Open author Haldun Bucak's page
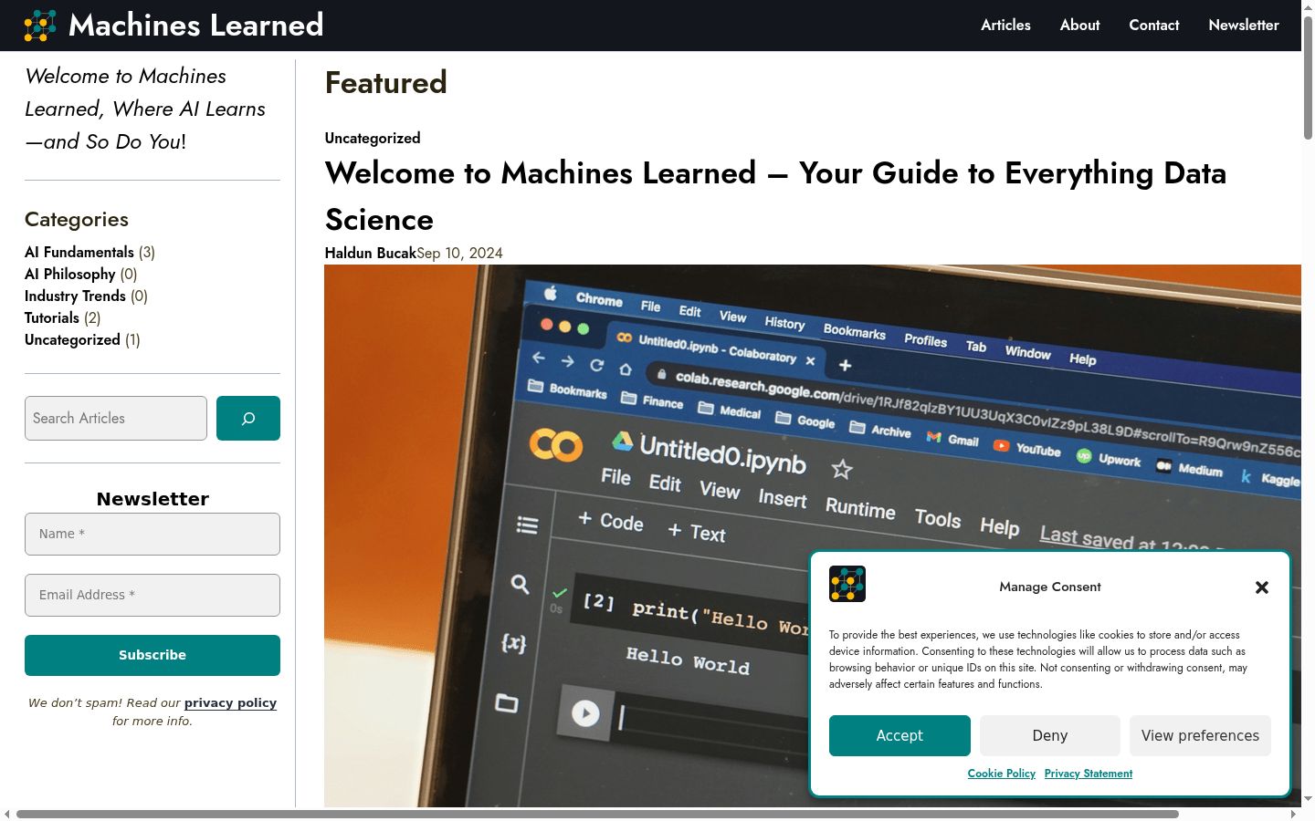This screenshot has width=1315, height=821. [371, 254]
